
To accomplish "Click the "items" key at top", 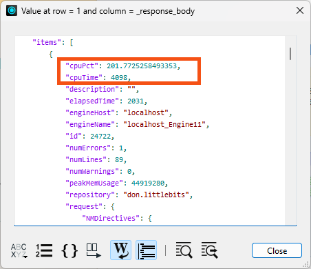I will point(47,43).
